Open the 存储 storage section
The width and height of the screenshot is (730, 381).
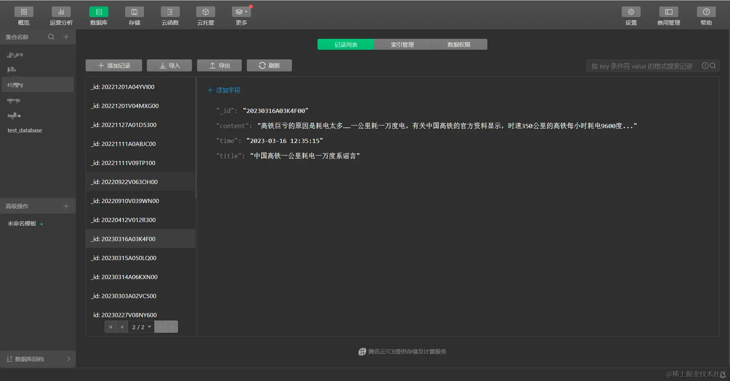(x=135, y=16)
